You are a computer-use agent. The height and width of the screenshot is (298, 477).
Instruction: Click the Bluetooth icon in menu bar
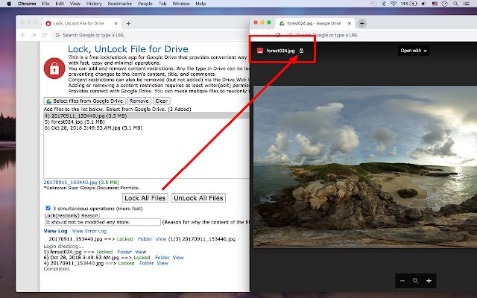click(384, 4)
